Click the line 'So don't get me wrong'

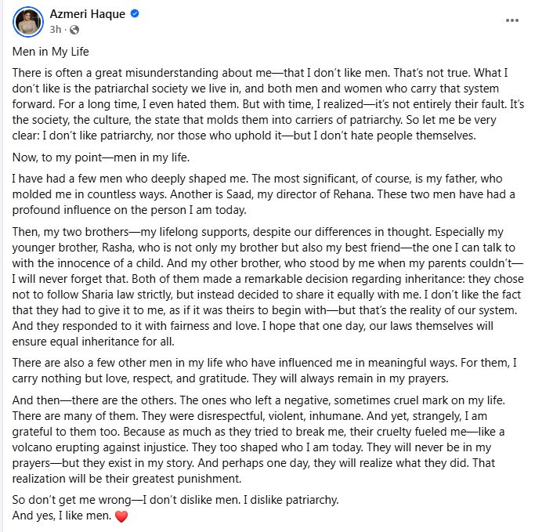coord(175,500)
